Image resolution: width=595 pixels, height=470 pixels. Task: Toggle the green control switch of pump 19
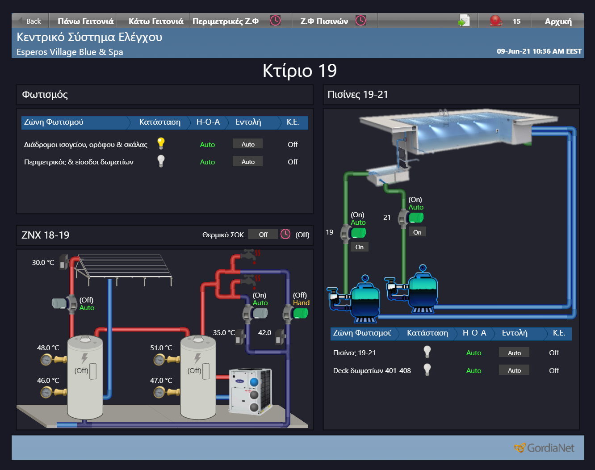tap(358, 232)
